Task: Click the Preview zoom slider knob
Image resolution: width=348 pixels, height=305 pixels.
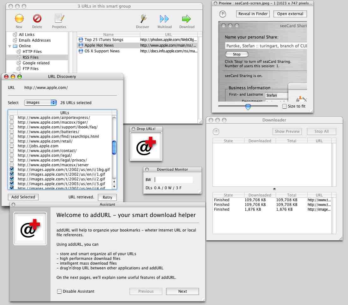Action: pos(248,107)
